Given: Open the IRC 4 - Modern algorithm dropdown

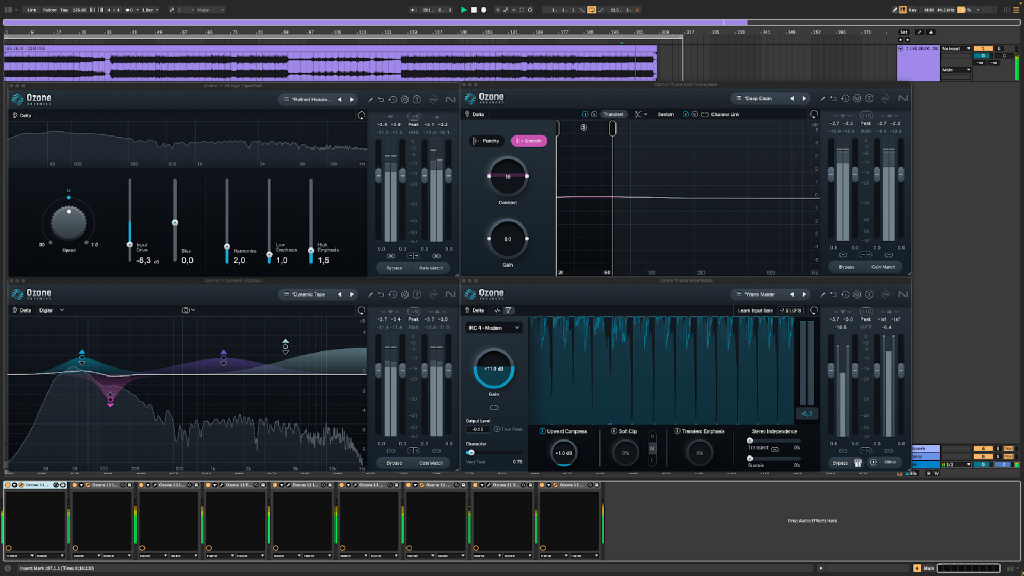Looking at the screenshot, I should click(493, 327).
